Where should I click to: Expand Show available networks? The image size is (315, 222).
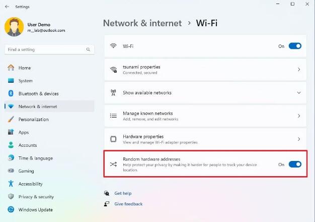coord(299,93)
